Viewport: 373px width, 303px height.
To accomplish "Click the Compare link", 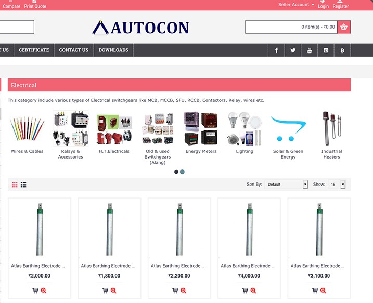I will pos(11,5).
